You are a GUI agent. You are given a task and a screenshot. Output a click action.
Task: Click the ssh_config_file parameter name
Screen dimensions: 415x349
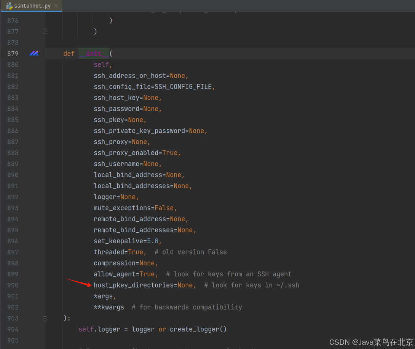(x=122, y=87)
